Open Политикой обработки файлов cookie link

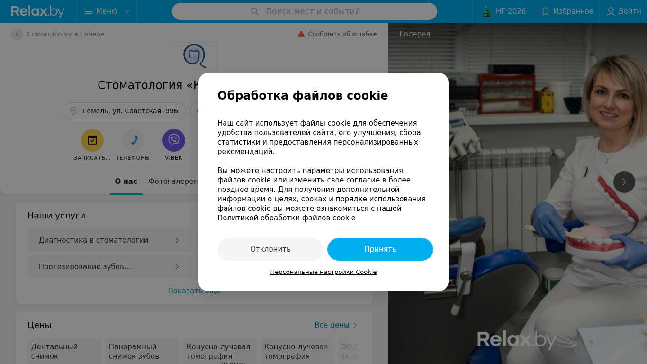tap(286, 218)
